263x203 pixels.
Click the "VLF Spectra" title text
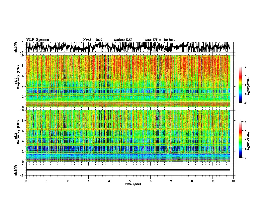point(38,40)
